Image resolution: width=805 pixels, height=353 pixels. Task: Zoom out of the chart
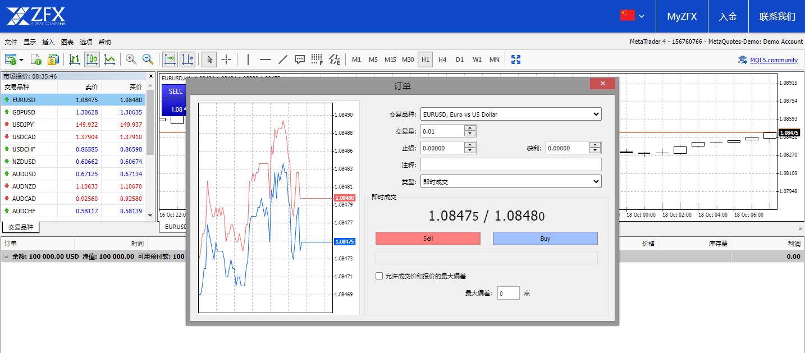pos(148,59)
